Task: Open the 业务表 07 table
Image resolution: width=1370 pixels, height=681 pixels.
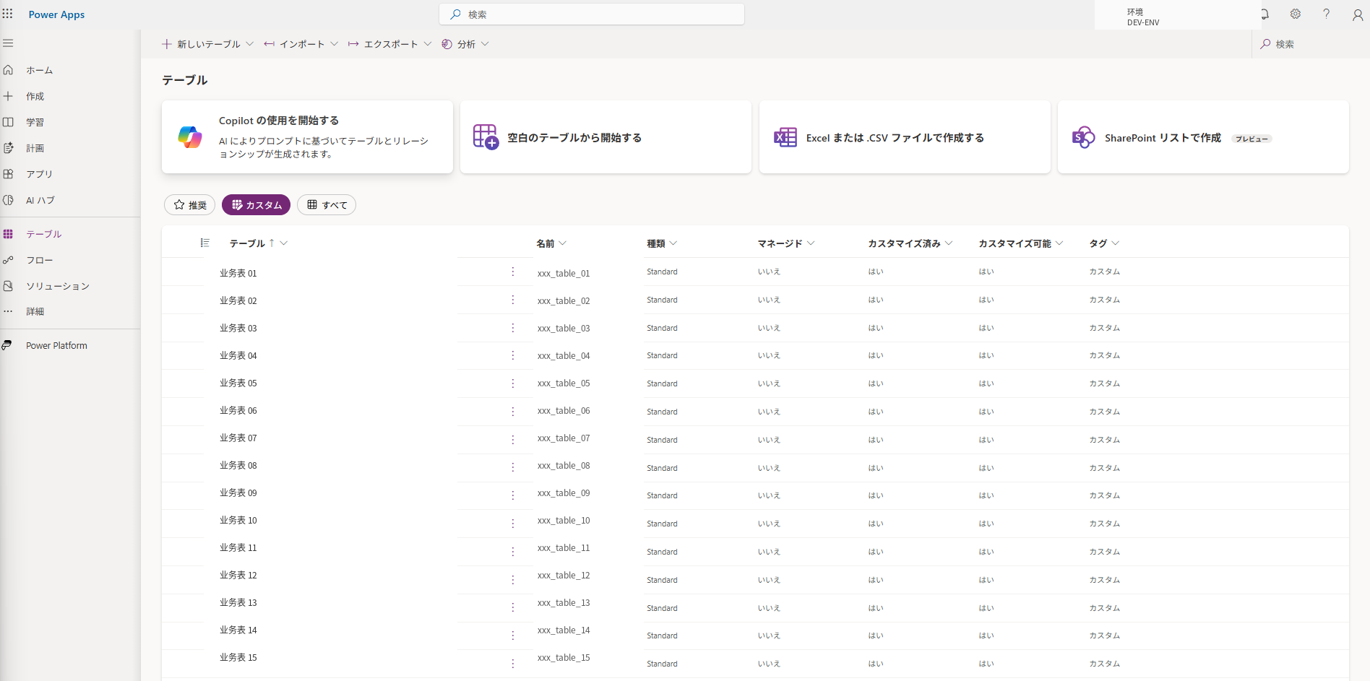Action: (x=238, y=438)
